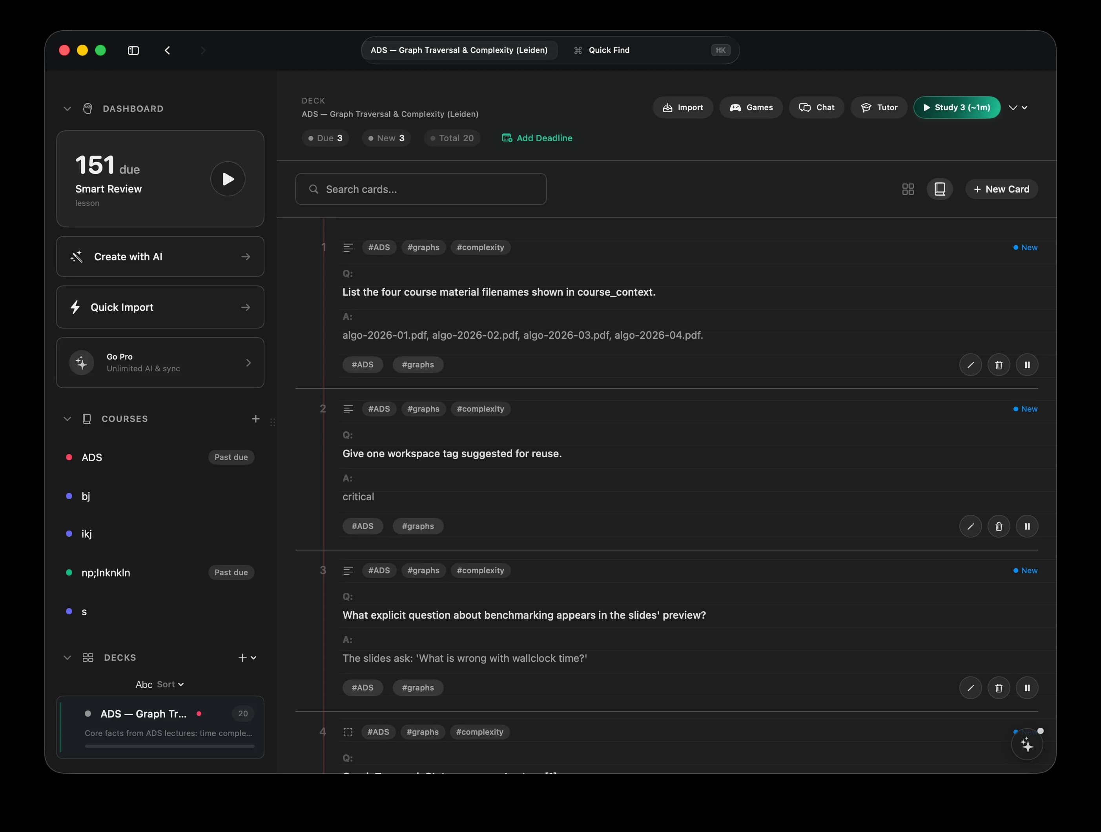Switch to grid view layout
Image resolution: width=1101 pixels, height=832 pixels.
pos(908,189)
